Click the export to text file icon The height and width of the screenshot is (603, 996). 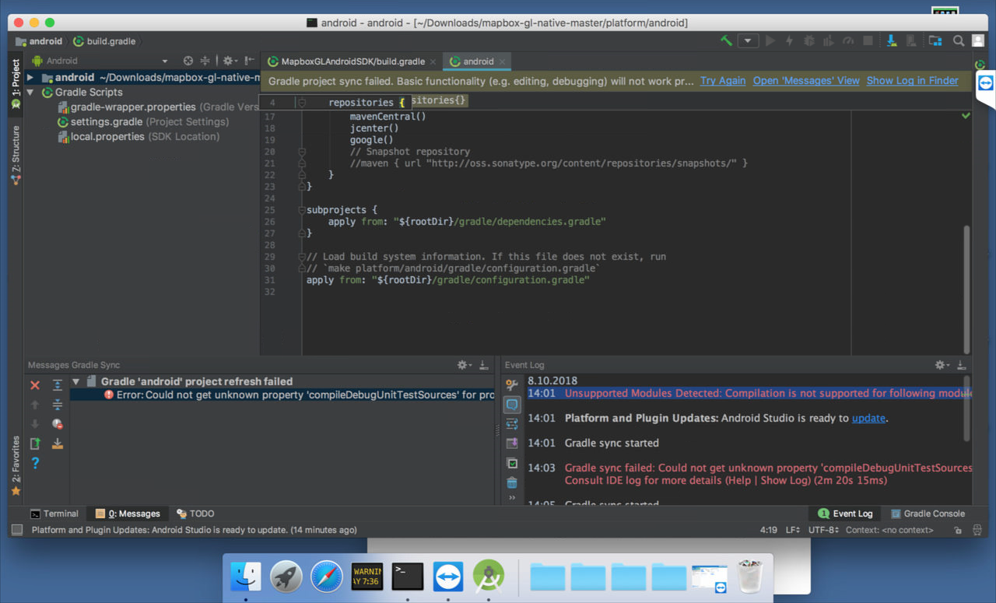click(x=35, y=443)
